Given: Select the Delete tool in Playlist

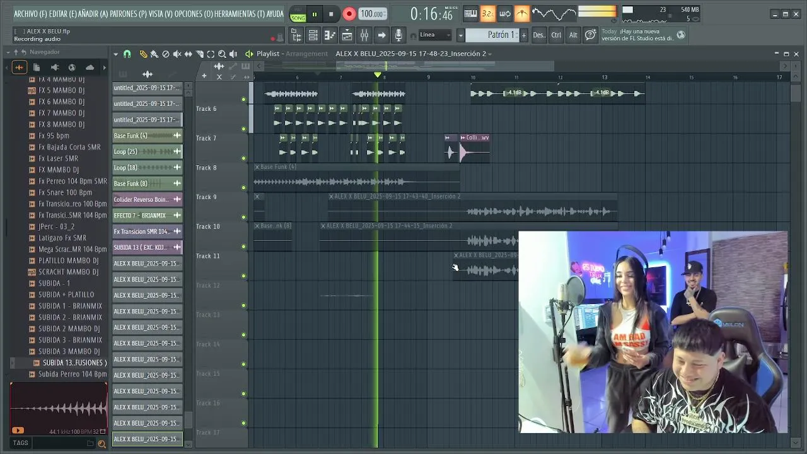Looking at the screenshot, I should pyautogui.click(x=165, y=54).
